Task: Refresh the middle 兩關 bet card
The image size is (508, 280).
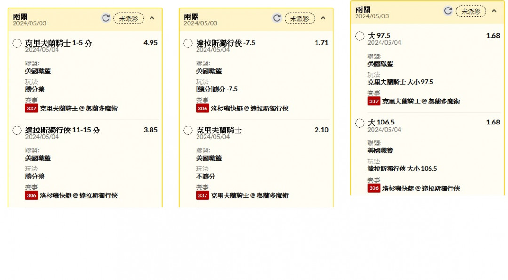Action: pos(277,18)
